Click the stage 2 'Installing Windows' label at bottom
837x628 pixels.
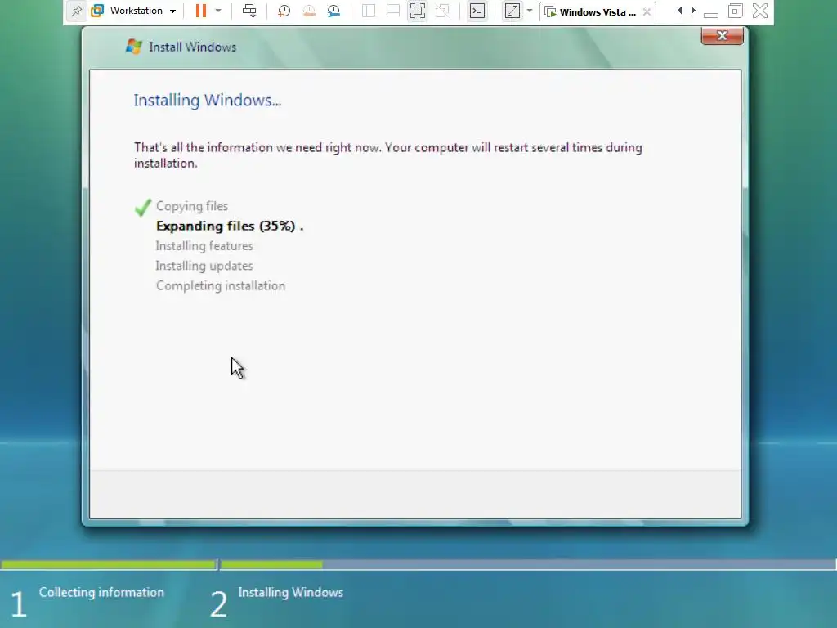coord(290,592)
